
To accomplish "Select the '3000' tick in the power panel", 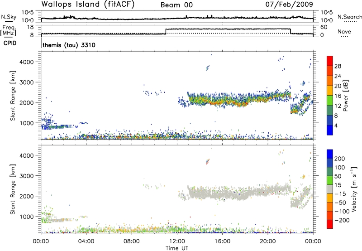I will [27, 82].
